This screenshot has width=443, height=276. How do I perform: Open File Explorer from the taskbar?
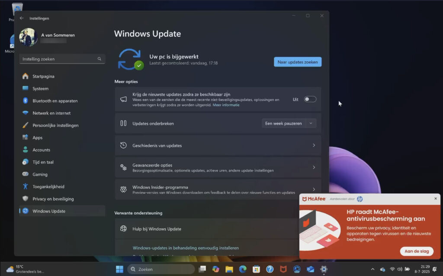229,269
